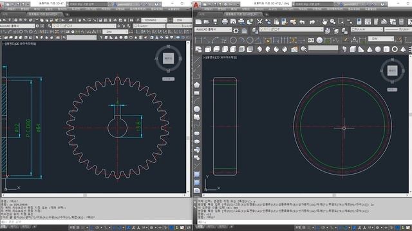Click the New drawing icon in right window

click(198, 22)
